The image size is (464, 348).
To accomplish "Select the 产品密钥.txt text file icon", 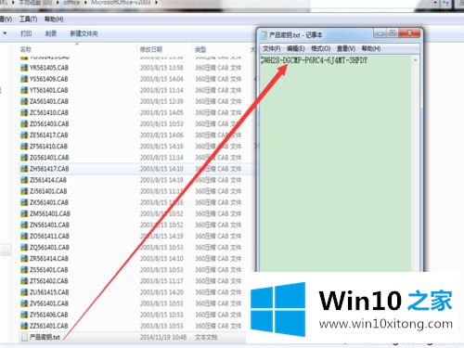I will pyautogui.click(x=24, y=337).
